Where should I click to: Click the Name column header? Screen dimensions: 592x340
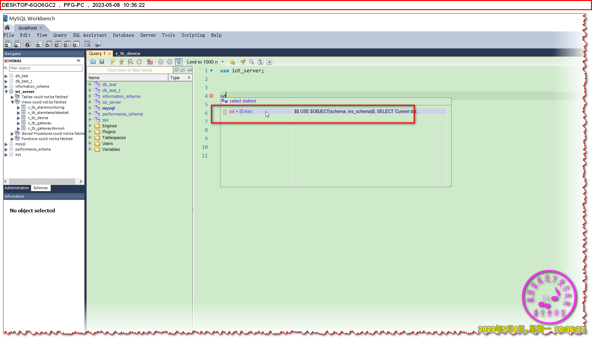coord(128,78)
